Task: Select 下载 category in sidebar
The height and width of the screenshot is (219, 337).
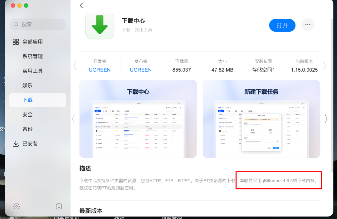Action: pos(38,100)
